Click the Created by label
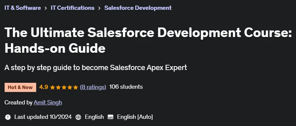296x126 pixels. tap(18, 102)
